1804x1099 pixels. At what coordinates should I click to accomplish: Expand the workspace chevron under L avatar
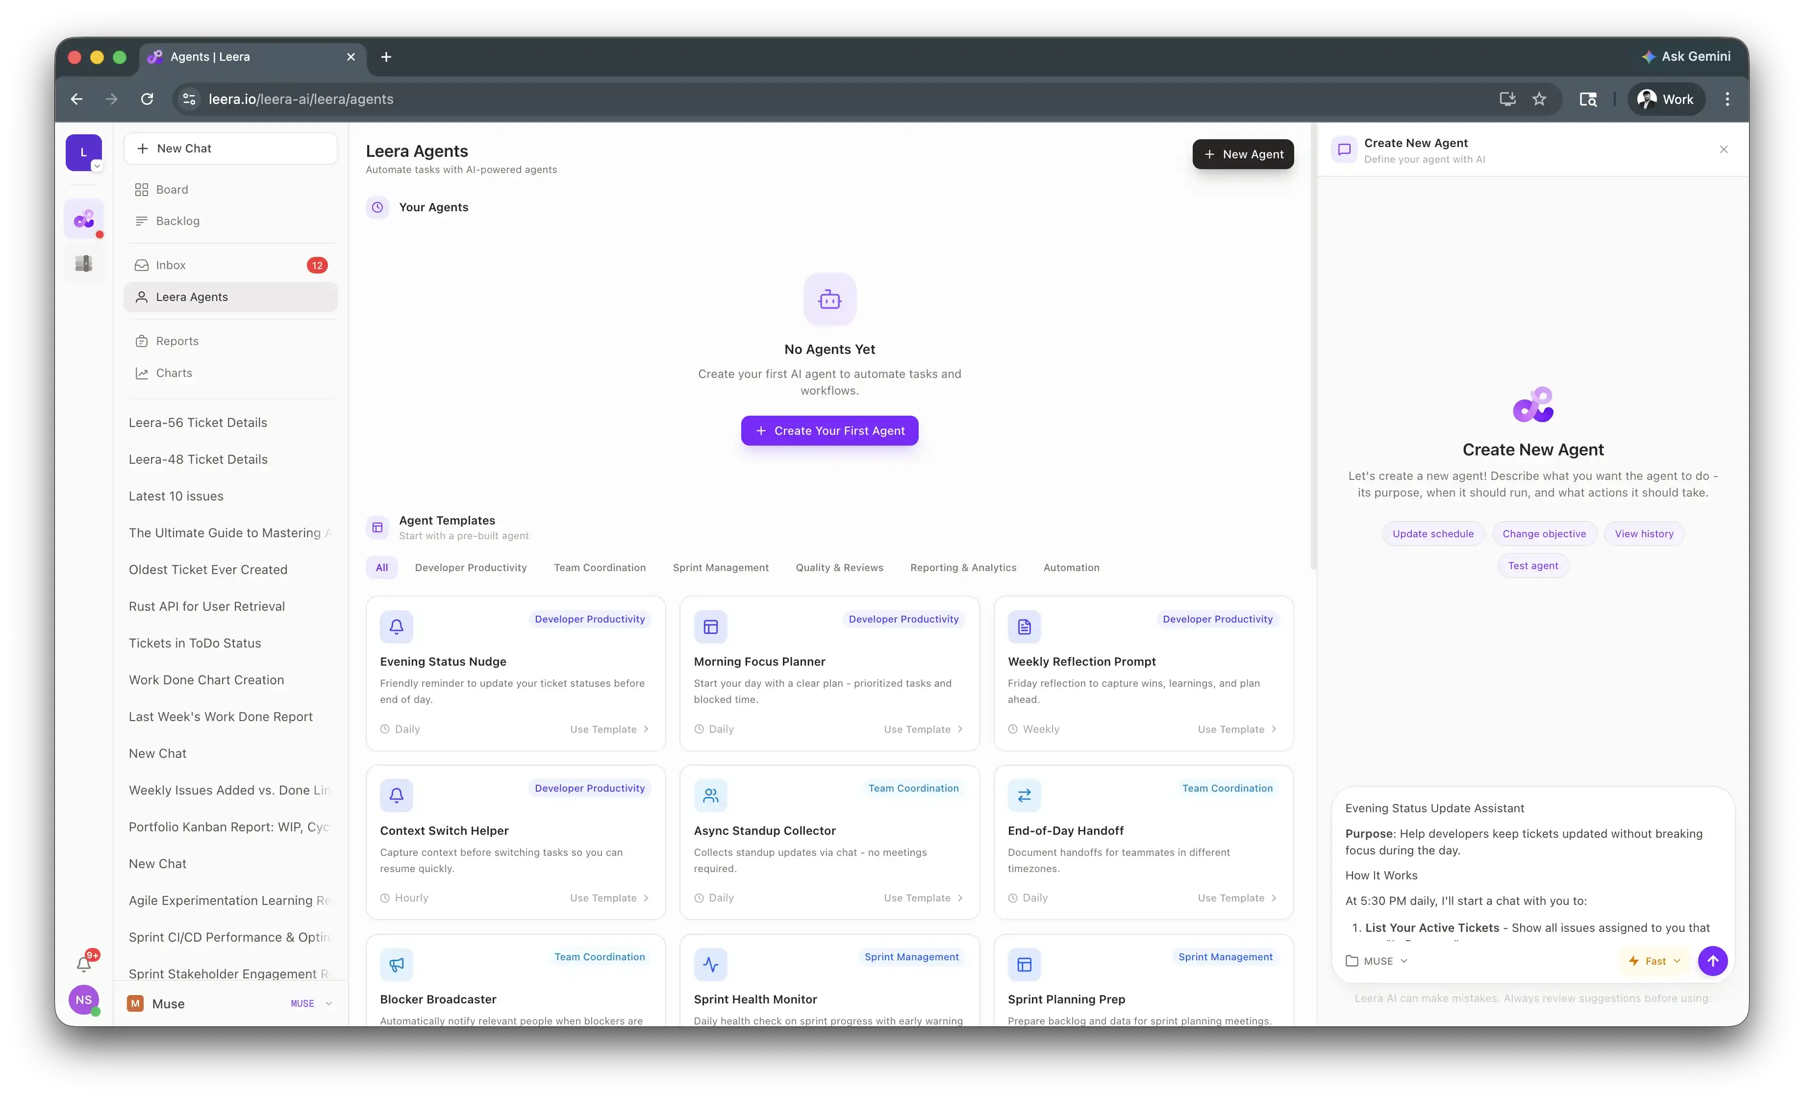pos(97,166)
